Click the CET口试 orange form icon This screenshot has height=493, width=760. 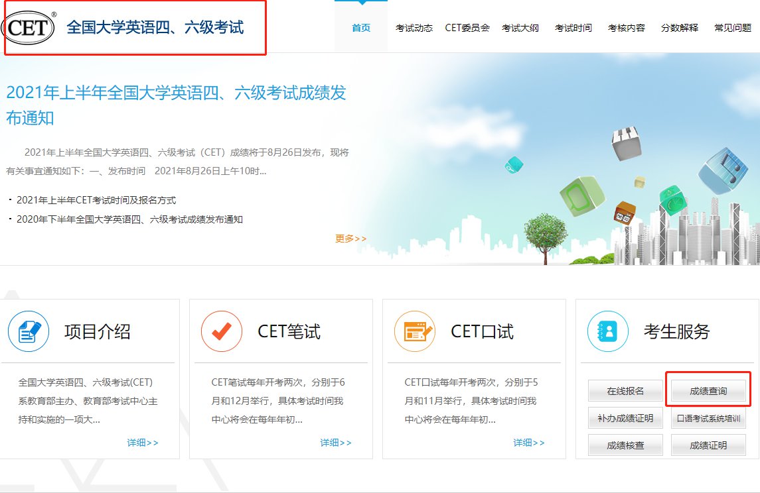pyautogui.click(x=415, y=331)
